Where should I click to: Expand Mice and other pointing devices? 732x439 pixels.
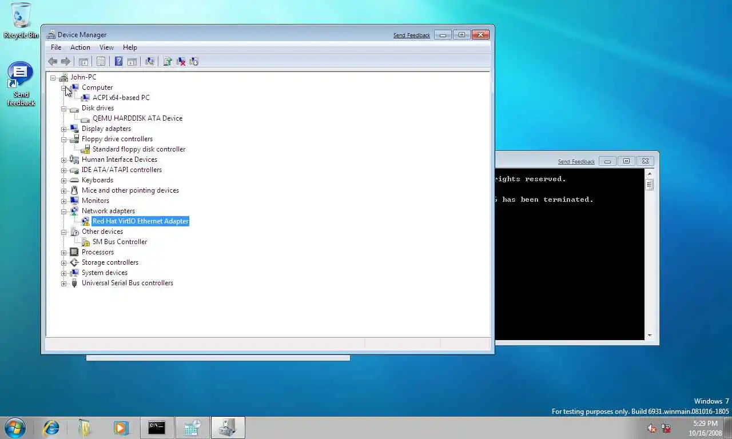click(x=64, y=191)
